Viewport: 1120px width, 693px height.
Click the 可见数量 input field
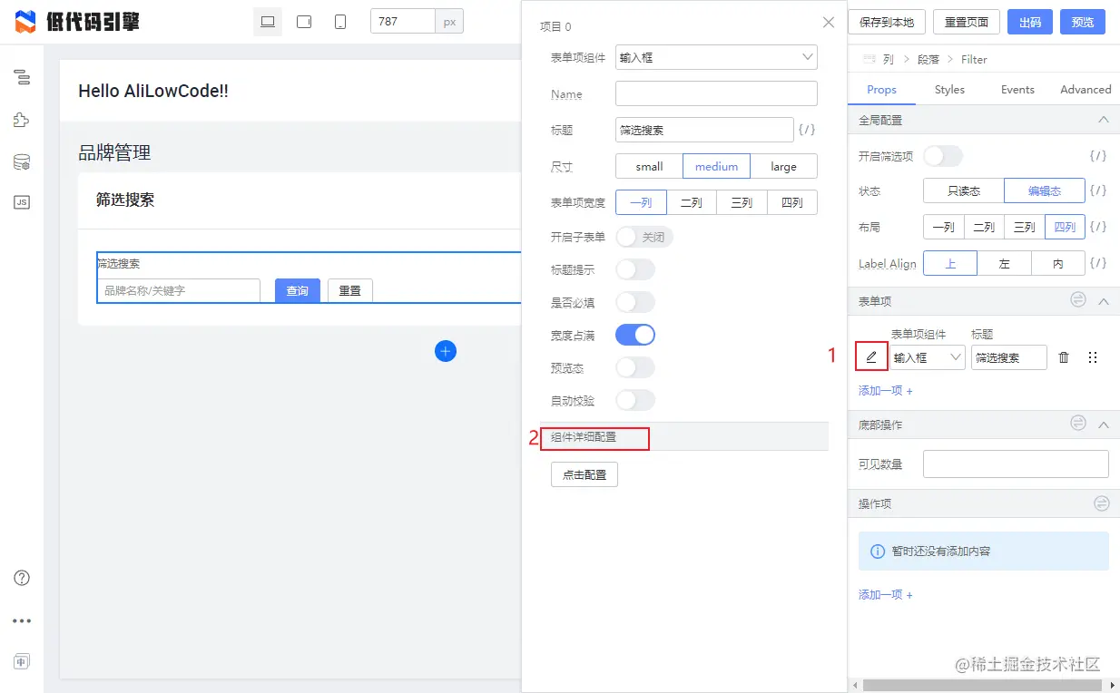(1016, 464)
